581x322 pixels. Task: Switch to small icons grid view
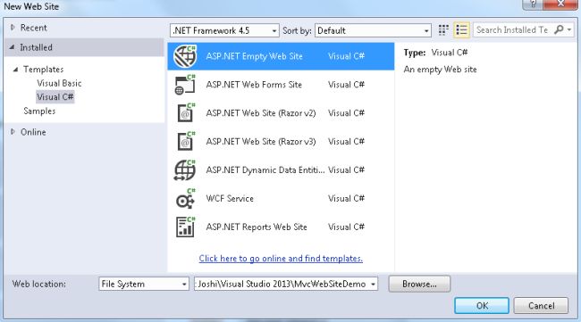pyautogui.click(x=443, y=30)
